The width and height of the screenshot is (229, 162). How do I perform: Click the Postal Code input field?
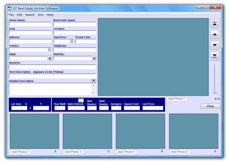86,41
